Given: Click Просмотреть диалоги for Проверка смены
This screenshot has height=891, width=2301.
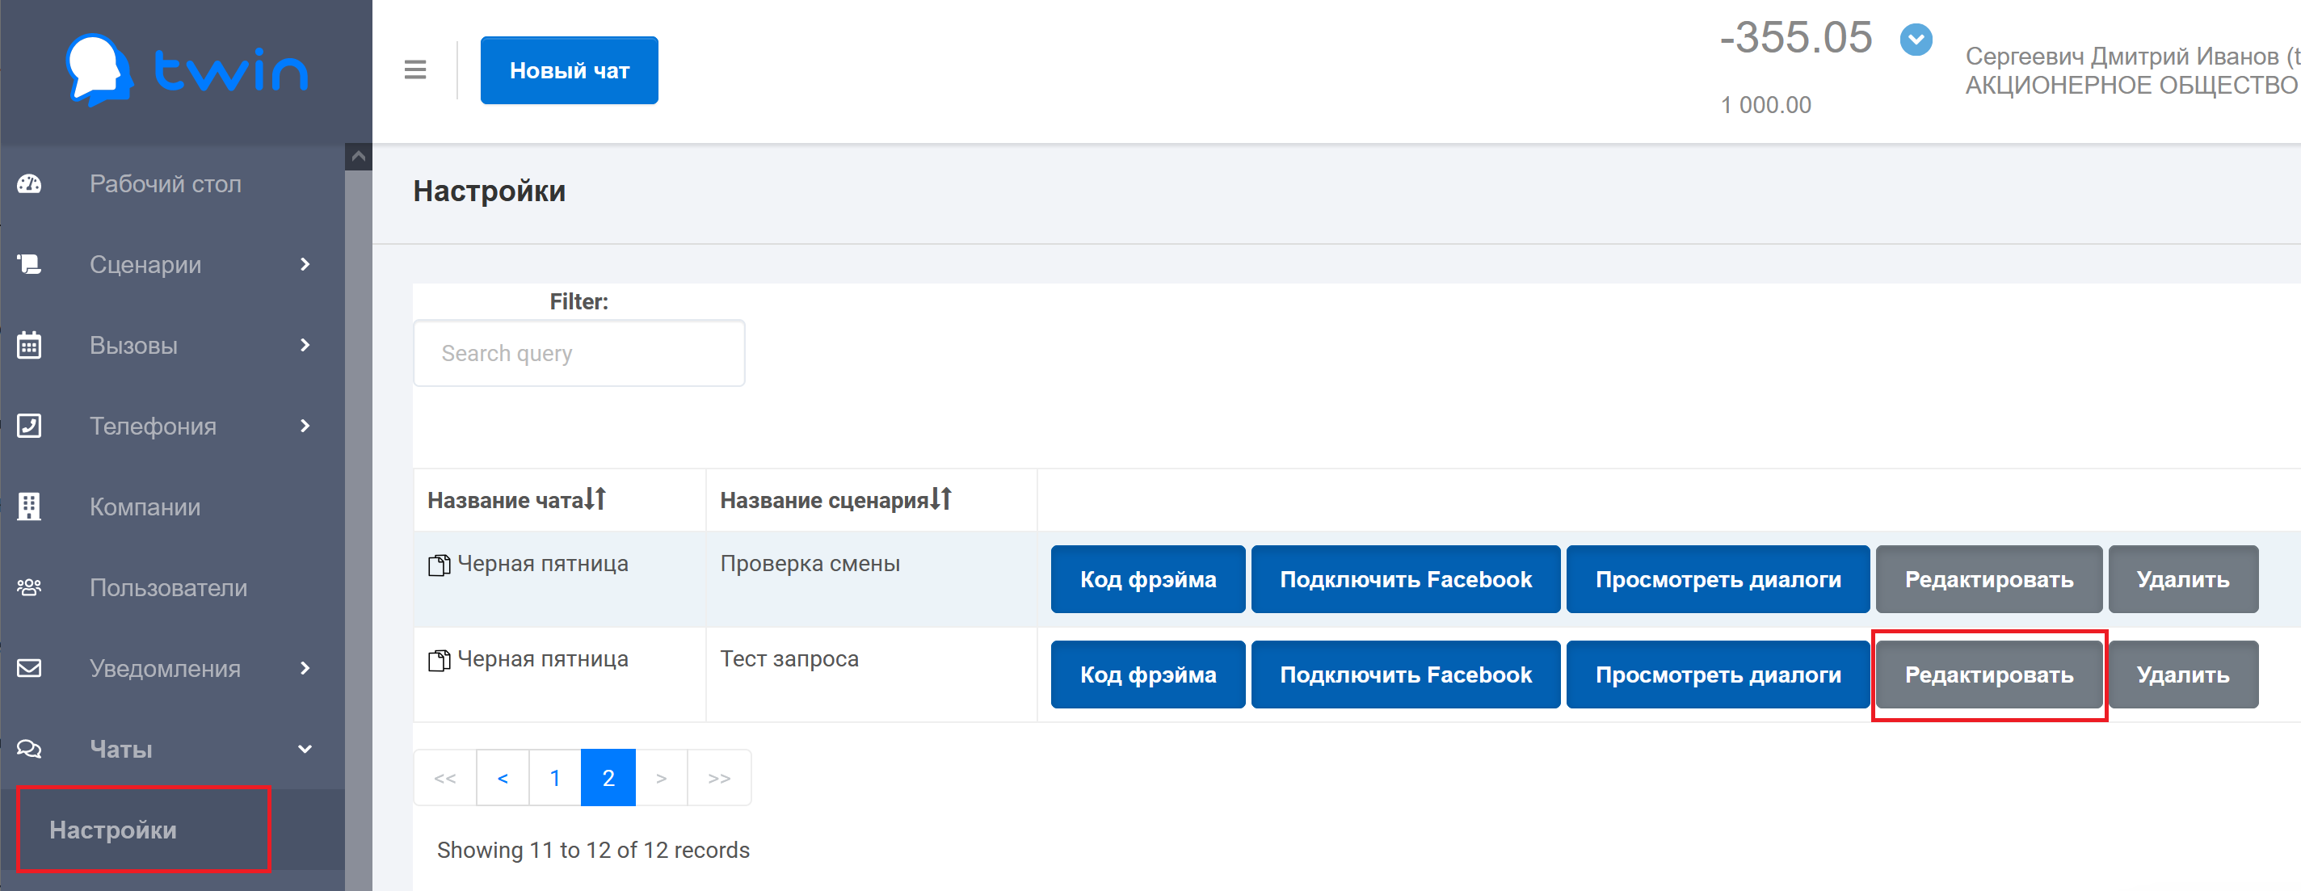Looking at the screenshot, I should (x=1718, y=579).
